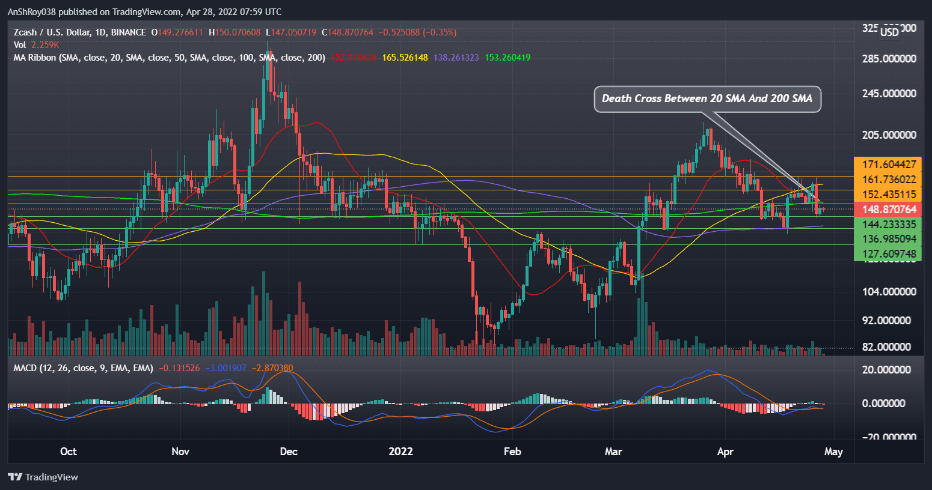Click the orange 152.435115 price label
Viewport: 932px width, 490px height.
click(889, 195)
